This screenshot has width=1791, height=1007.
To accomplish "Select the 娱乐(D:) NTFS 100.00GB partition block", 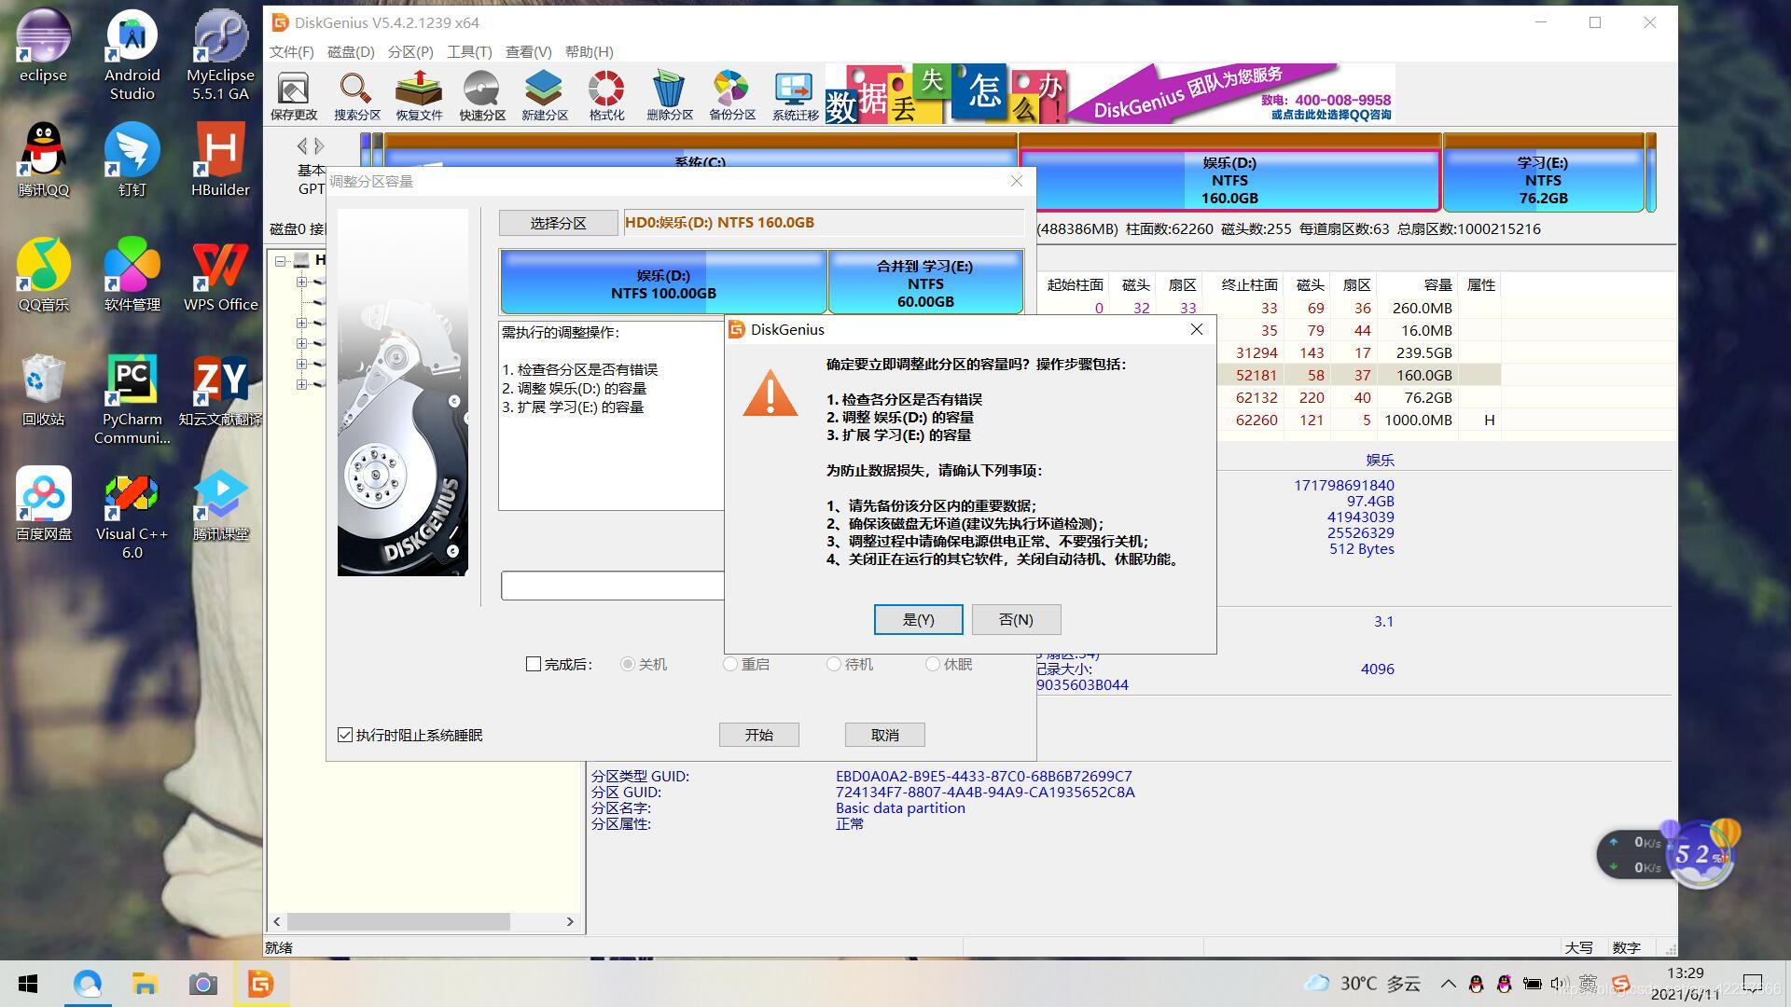I will [663, 283].
